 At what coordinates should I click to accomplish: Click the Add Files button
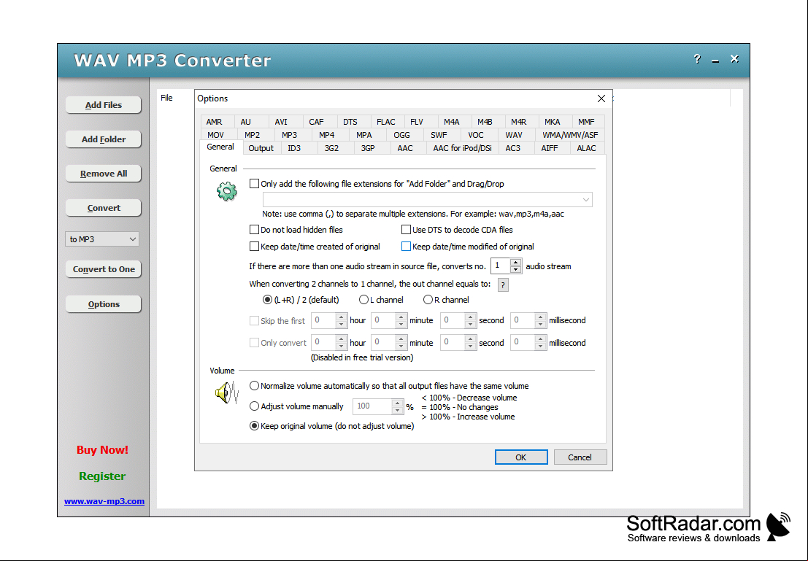pos(103,104)
